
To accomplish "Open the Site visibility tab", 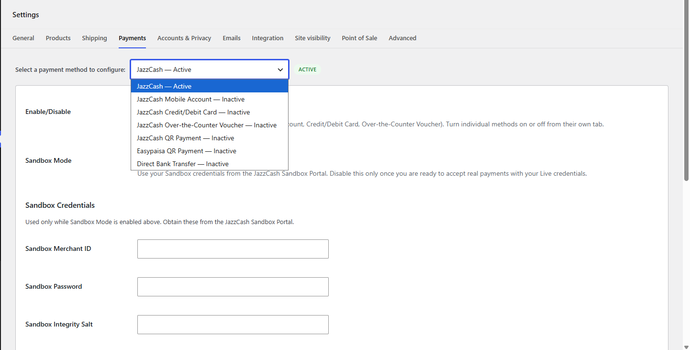I will pyautogui.click(x=312, y=38).
